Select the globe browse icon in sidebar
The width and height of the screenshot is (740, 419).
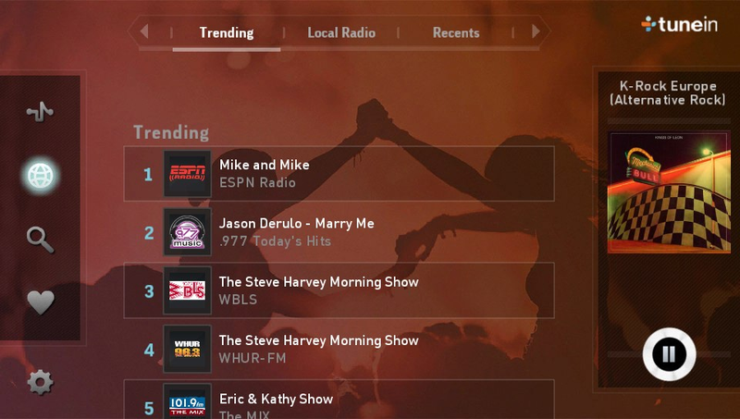pos(40,176)
